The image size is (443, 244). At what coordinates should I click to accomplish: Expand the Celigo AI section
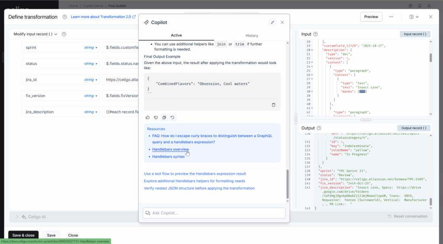(x=17, y=216)
